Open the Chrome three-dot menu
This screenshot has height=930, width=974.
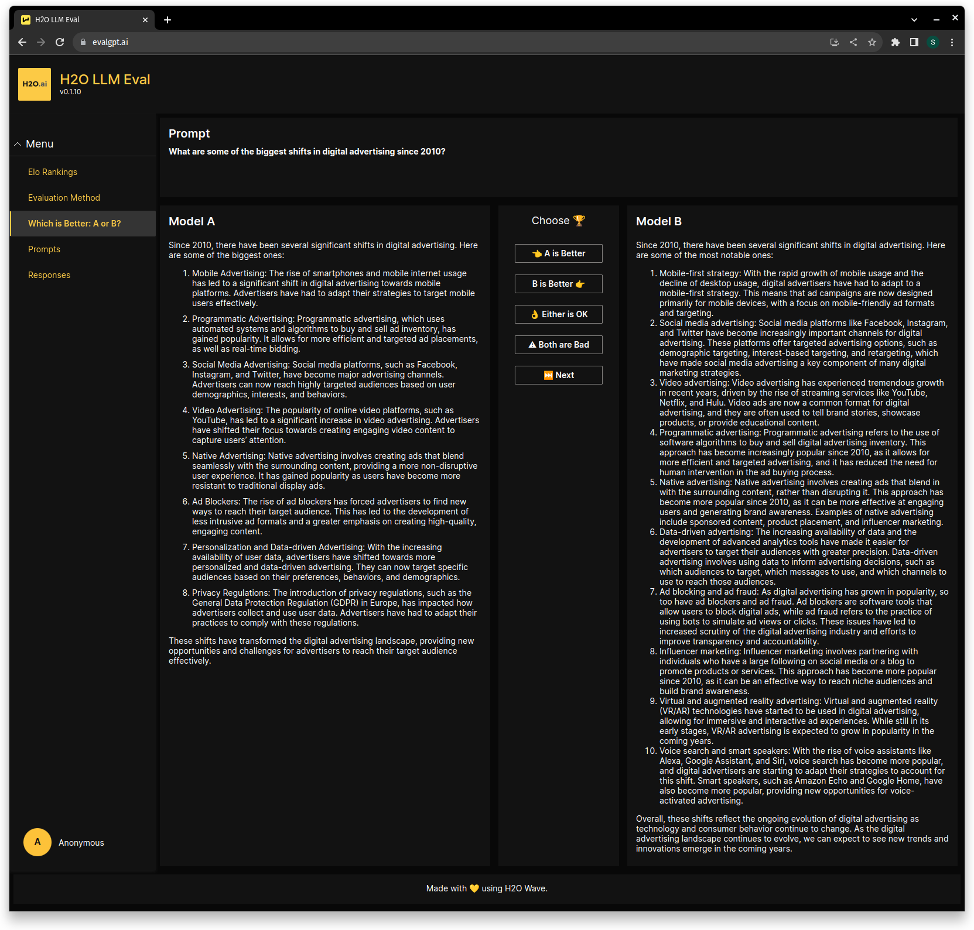[952, 42]
